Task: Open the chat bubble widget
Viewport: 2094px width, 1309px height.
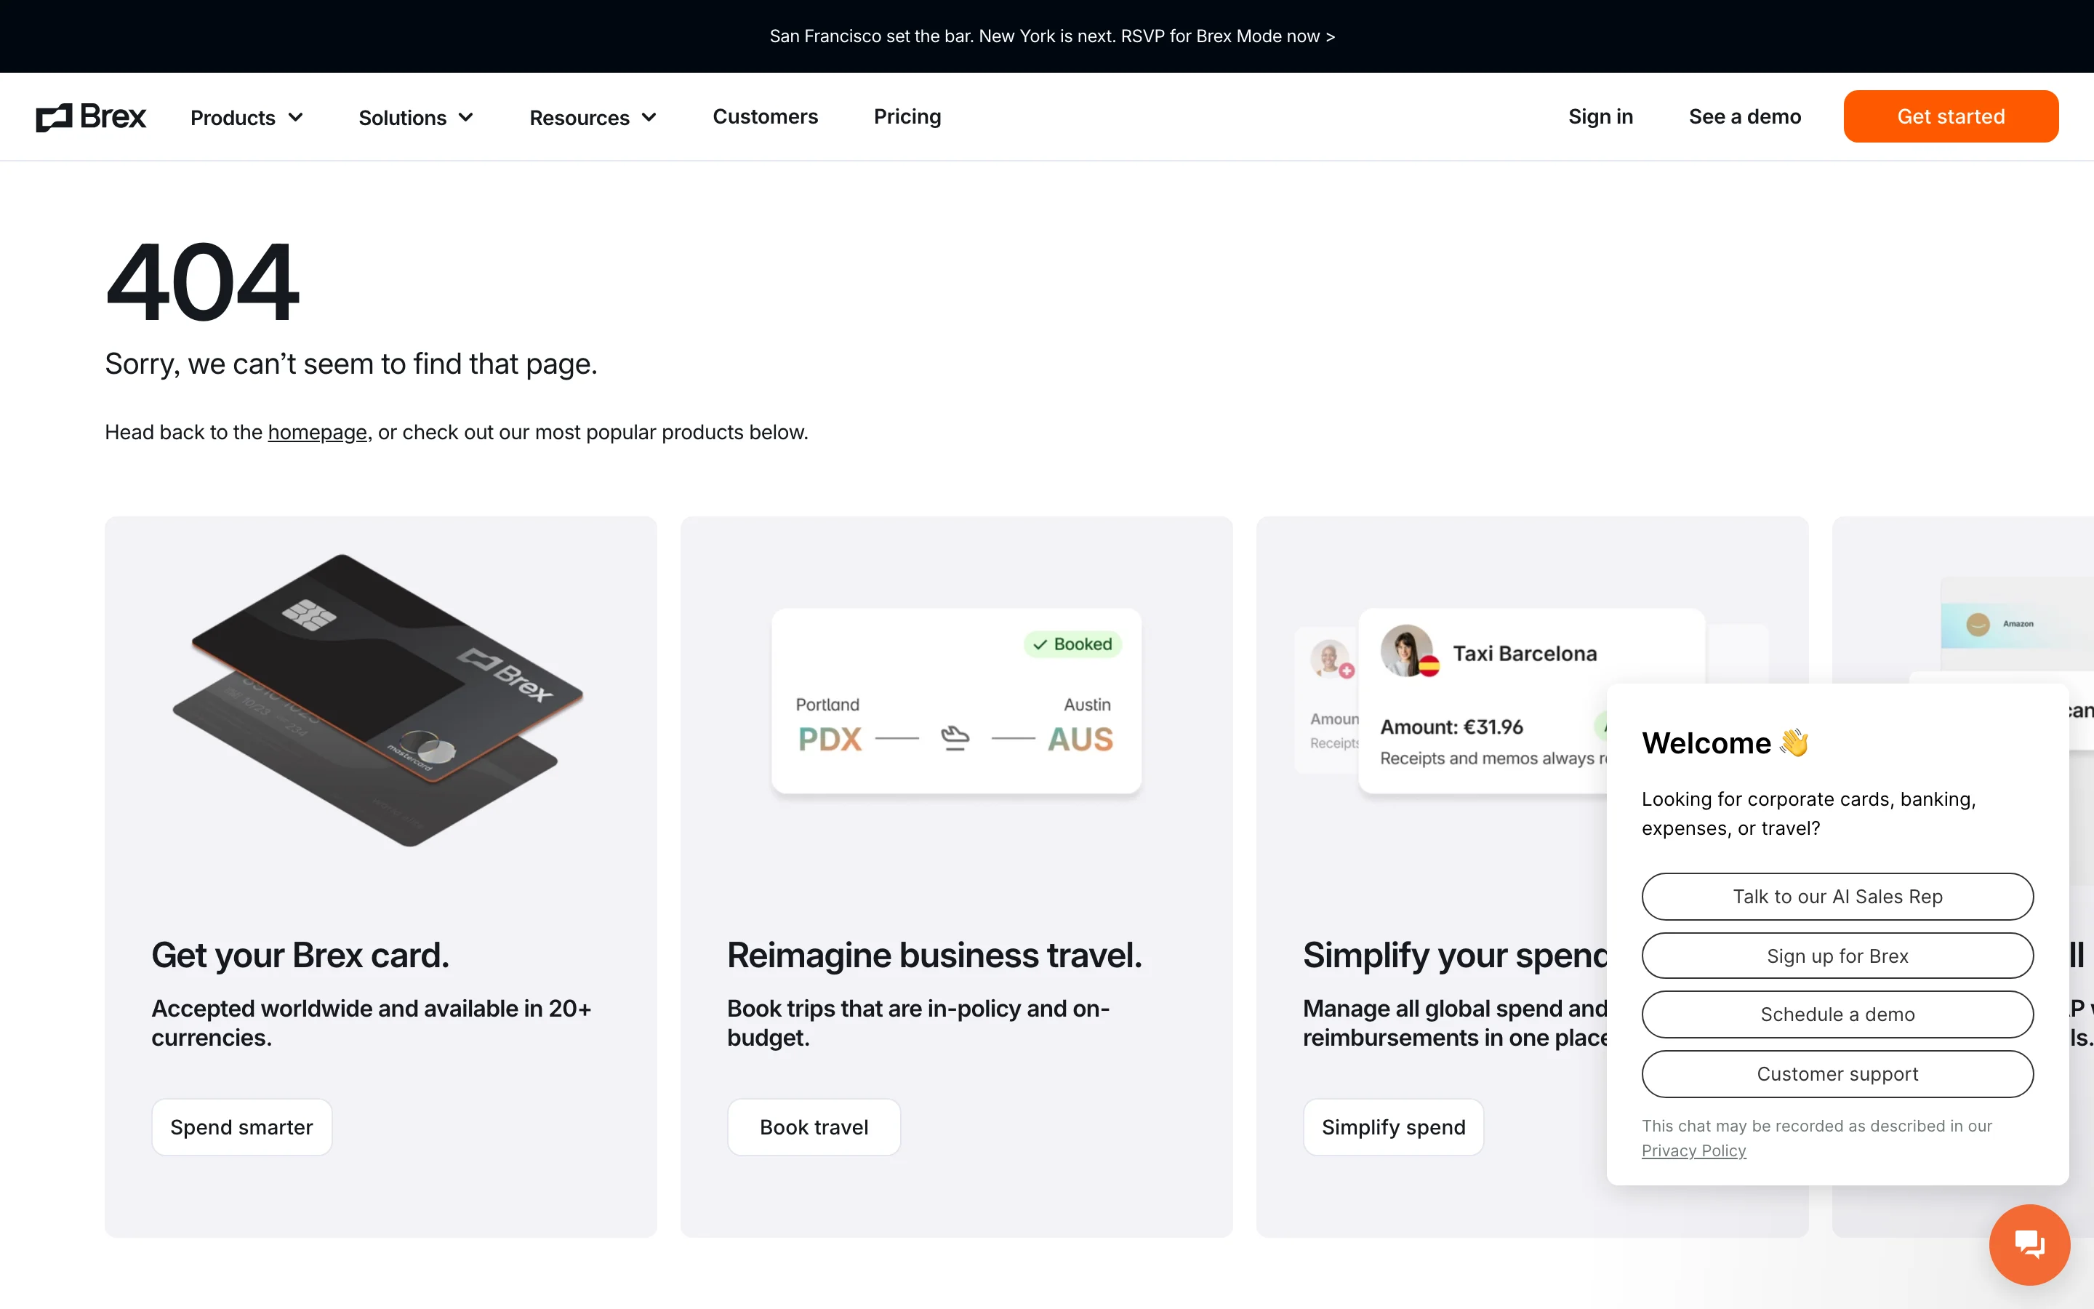Action: point(2029,1244)
